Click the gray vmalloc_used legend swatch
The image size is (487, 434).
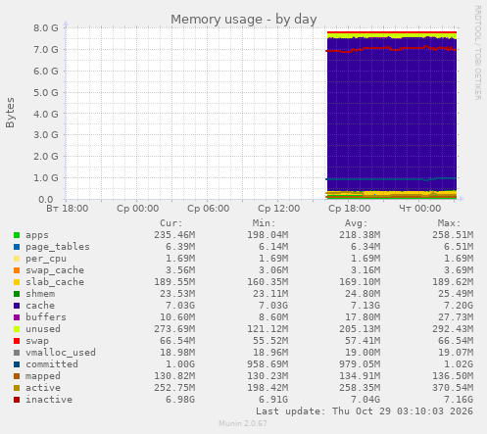coord(17,353)
